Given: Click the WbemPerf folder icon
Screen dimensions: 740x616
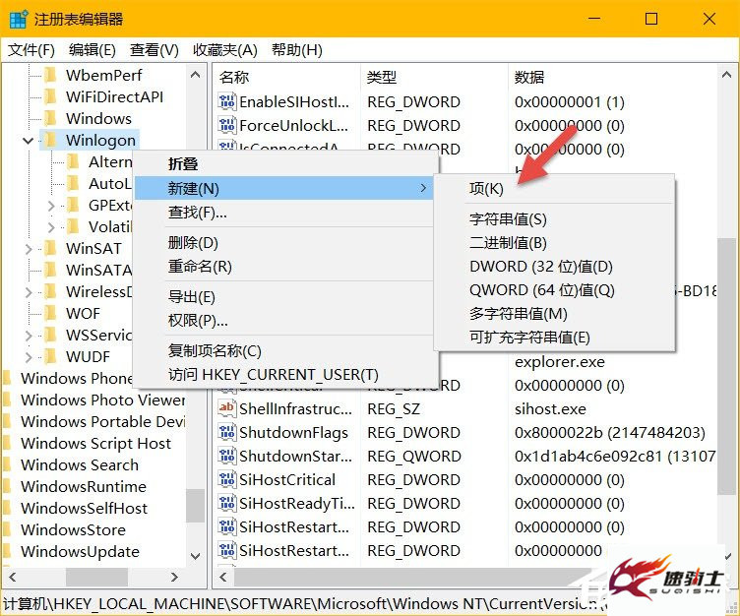Looking at the screenshot, I should [x=49, y=75].
